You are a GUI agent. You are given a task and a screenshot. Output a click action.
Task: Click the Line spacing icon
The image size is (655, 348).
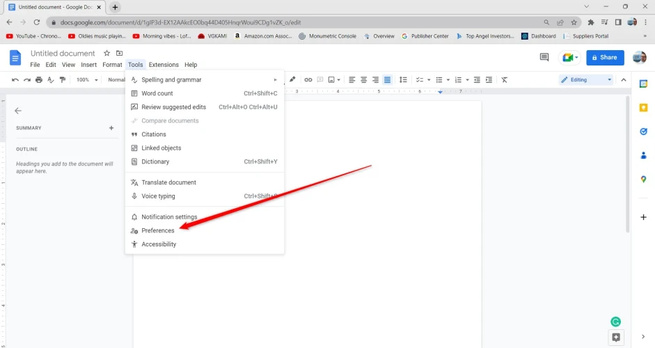click(403, 80)
